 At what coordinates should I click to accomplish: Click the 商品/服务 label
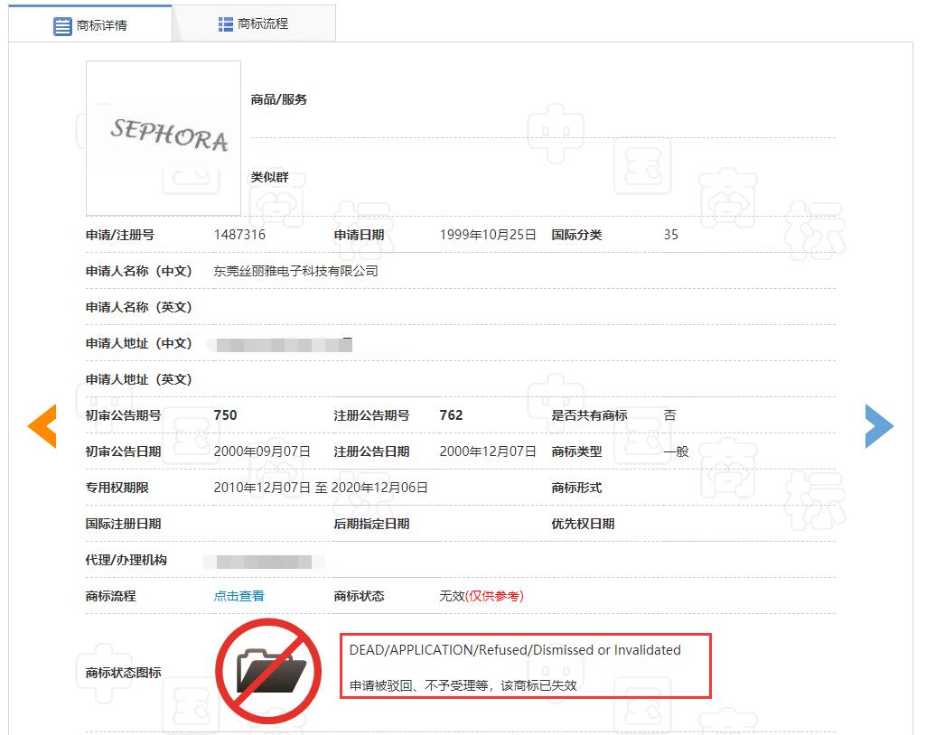[279, 99]
